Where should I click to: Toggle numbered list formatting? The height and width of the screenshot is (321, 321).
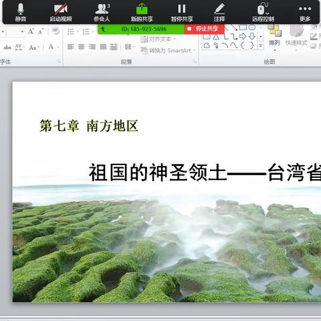[86, 31]
